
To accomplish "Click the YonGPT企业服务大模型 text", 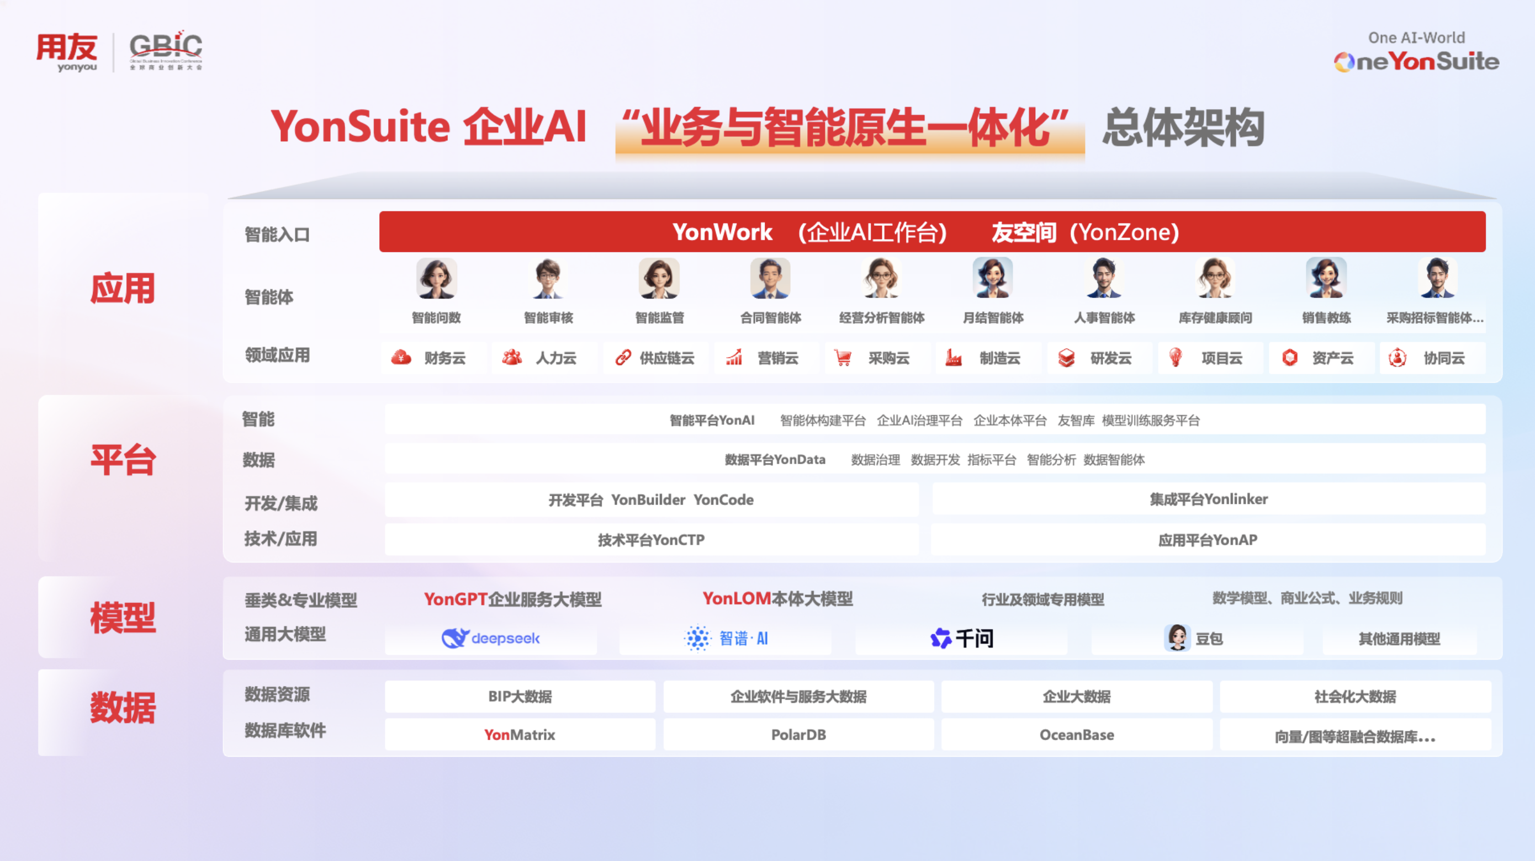I will [512, 599].
